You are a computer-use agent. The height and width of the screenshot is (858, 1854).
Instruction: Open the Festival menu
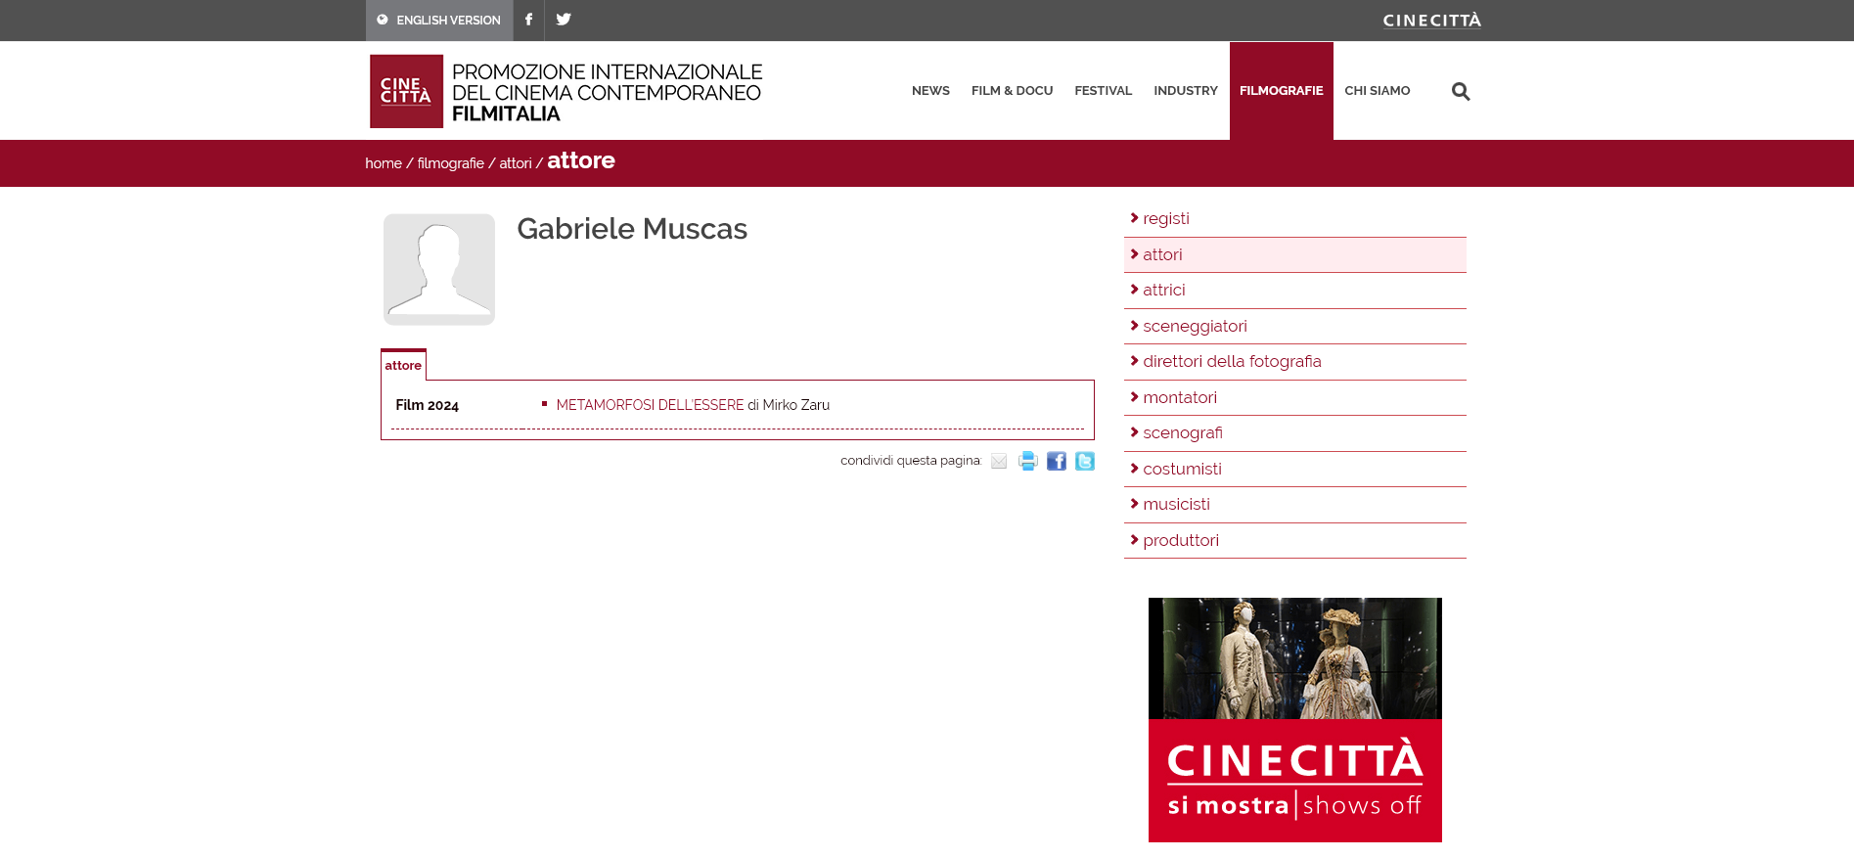click(1103, 91)
